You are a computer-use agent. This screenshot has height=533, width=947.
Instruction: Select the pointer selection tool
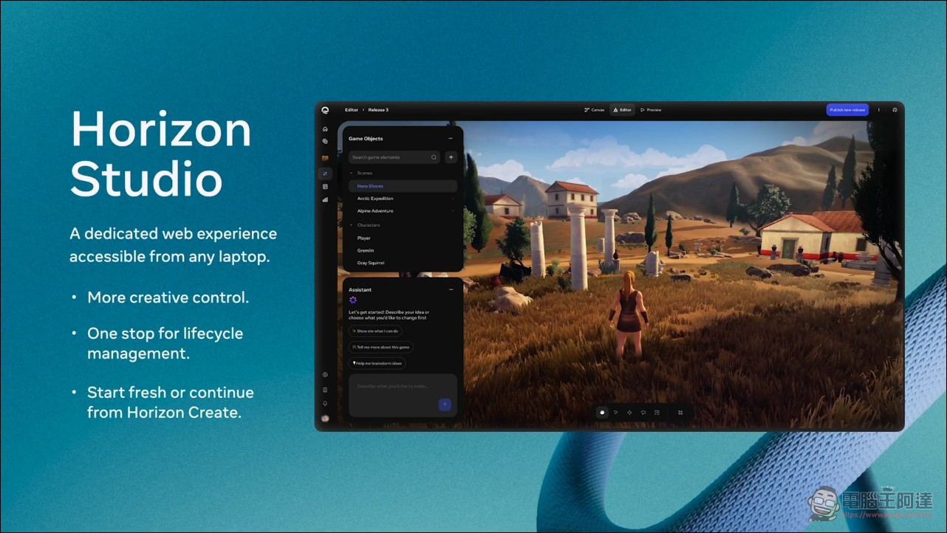point(616,413)
